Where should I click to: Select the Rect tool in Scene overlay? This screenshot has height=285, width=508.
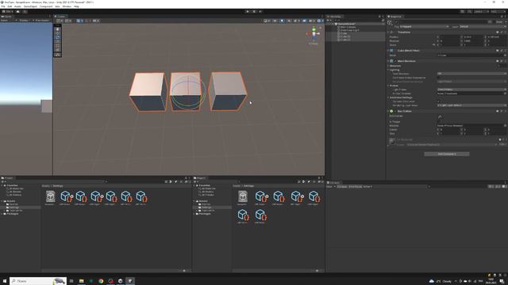click(58, 46)
